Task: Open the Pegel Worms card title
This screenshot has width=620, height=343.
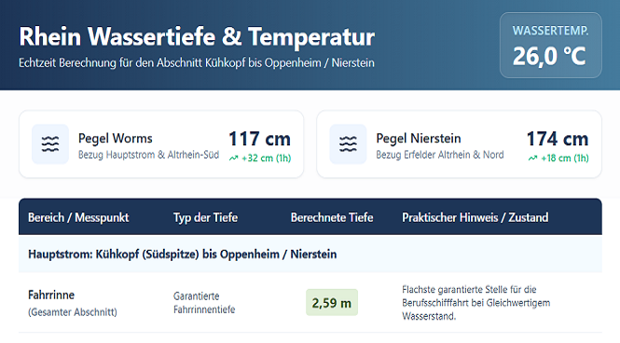Action: point(115,138)
